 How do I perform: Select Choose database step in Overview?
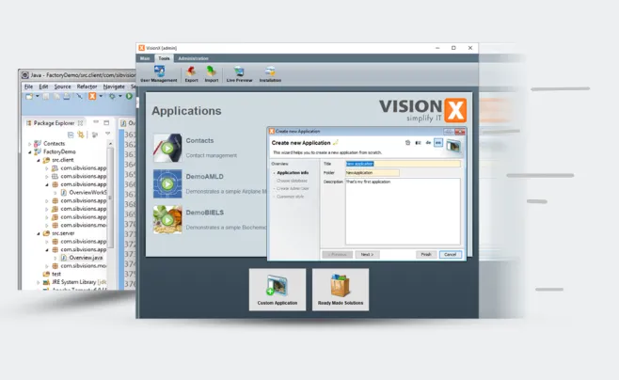point(292,181)
